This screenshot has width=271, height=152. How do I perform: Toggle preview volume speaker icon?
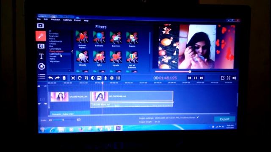(x=234, y=78)
